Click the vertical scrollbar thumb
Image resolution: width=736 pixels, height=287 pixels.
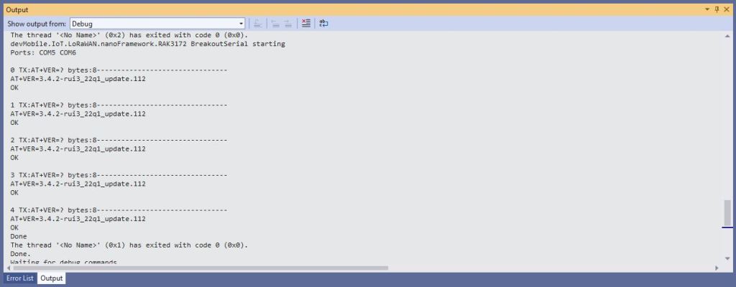click(x=727, y=213)
